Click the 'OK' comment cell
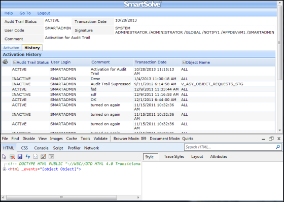The image size is (284, 202). coord(93,99)
